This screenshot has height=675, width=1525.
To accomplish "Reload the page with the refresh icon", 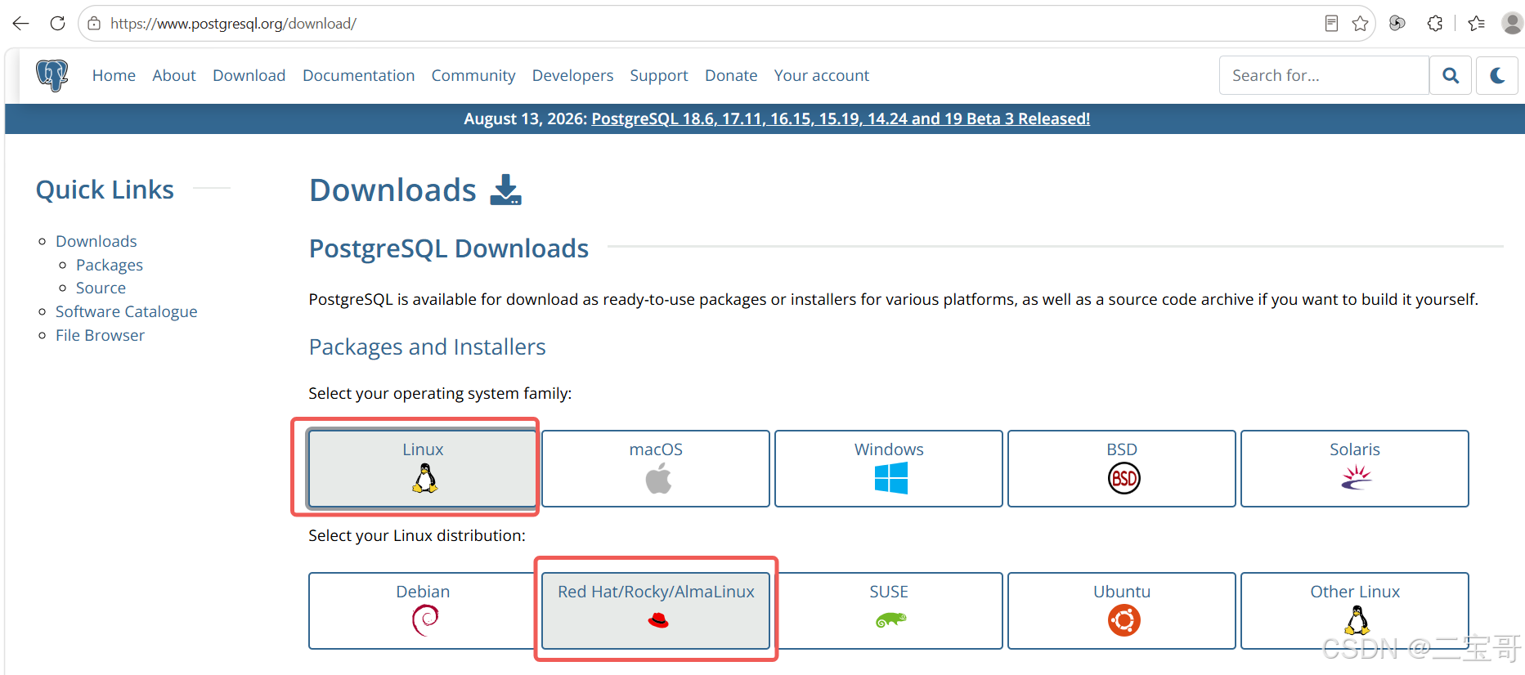I will pos(57,24).
